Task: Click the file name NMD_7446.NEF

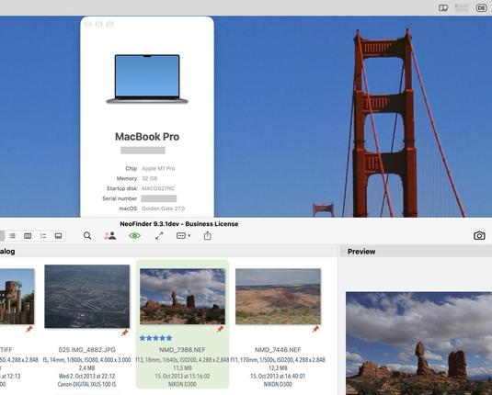Action: 278,350
